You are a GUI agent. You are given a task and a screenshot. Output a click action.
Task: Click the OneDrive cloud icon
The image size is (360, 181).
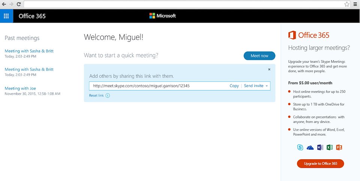(310, 148)
